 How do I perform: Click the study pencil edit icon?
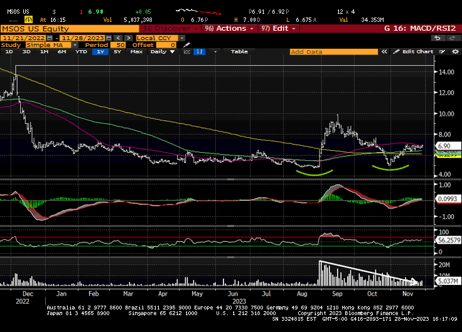click(186, 45)
